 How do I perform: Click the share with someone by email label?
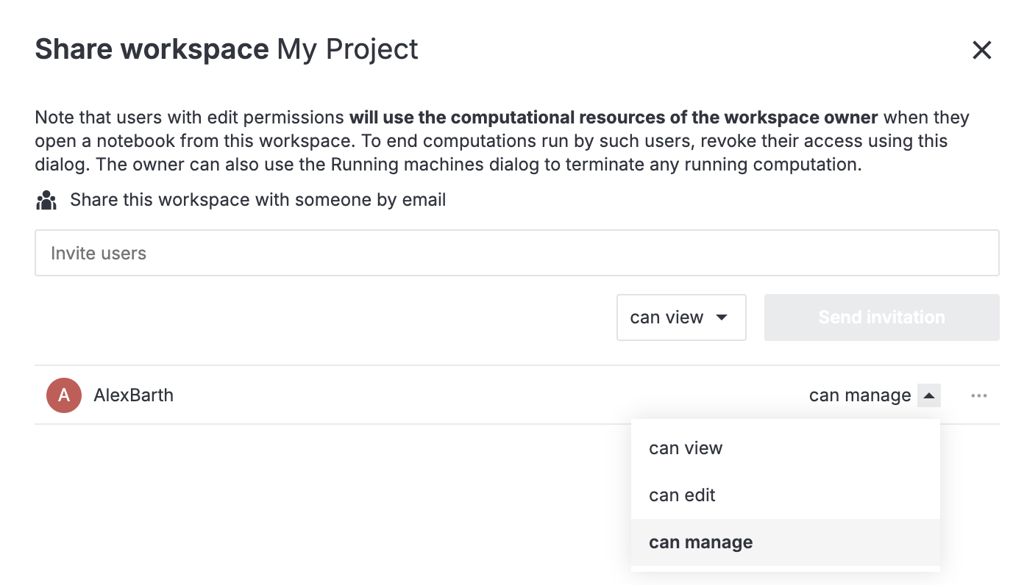(257, 199)
